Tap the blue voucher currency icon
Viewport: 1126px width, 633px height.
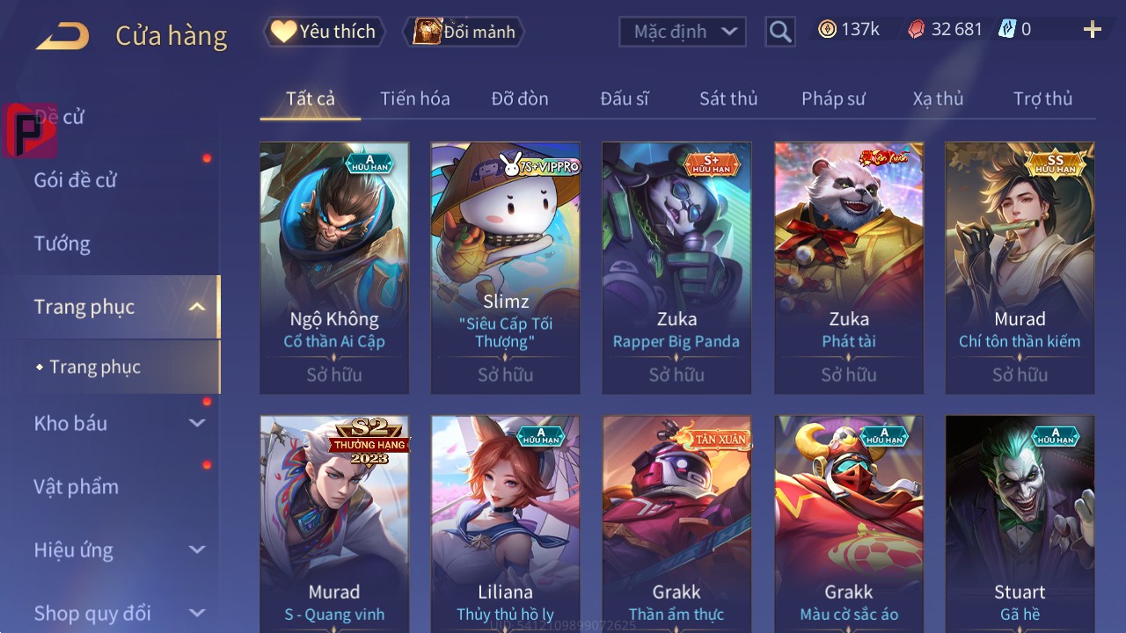tap(1007, 29)
